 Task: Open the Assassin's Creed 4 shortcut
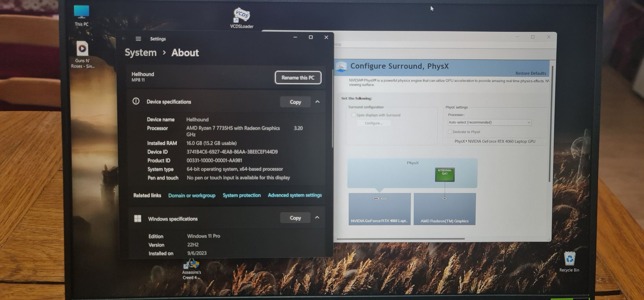192,269
